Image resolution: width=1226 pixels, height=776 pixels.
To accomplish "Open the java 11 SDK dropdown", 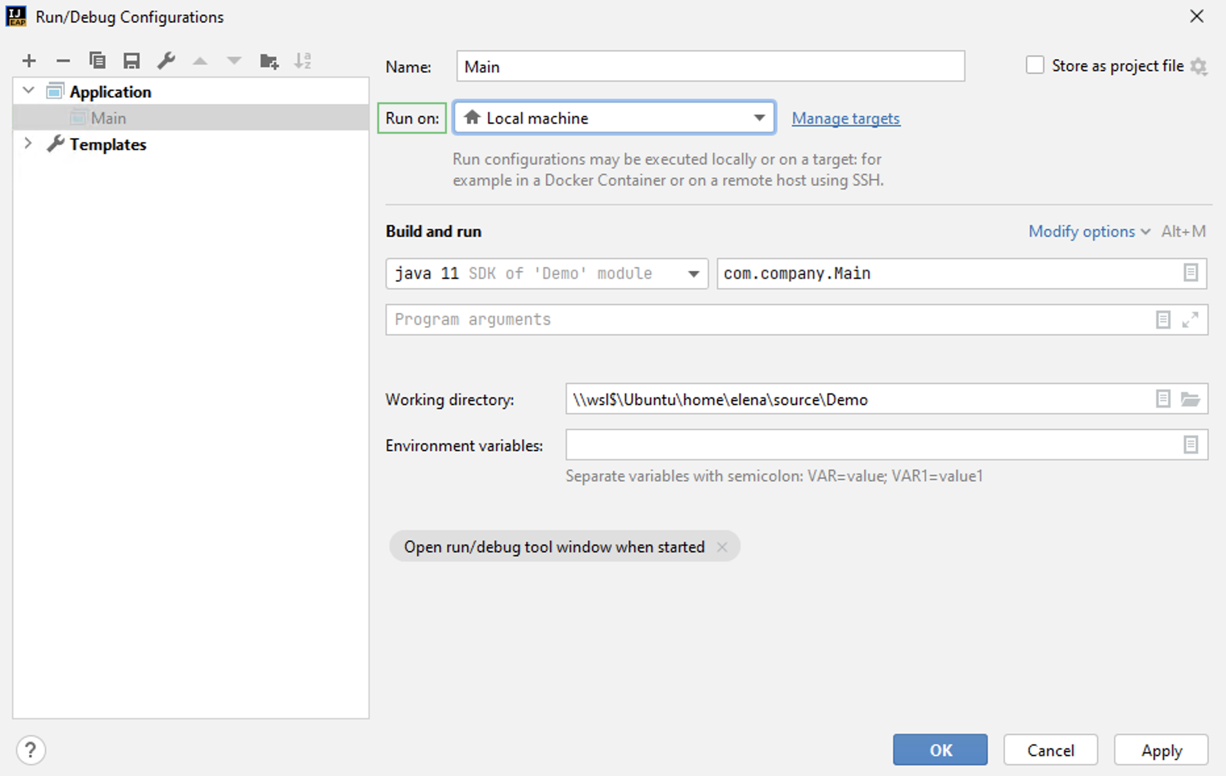I will 547,274.
